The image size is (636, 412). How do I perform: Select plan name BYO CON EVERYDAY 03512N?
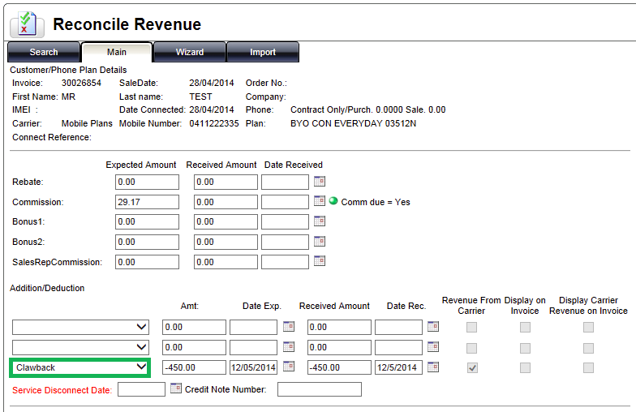click(354, 123)
